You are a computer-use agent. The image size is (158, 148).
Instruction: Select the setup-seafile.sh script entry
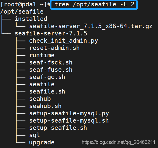pos(58,128)
